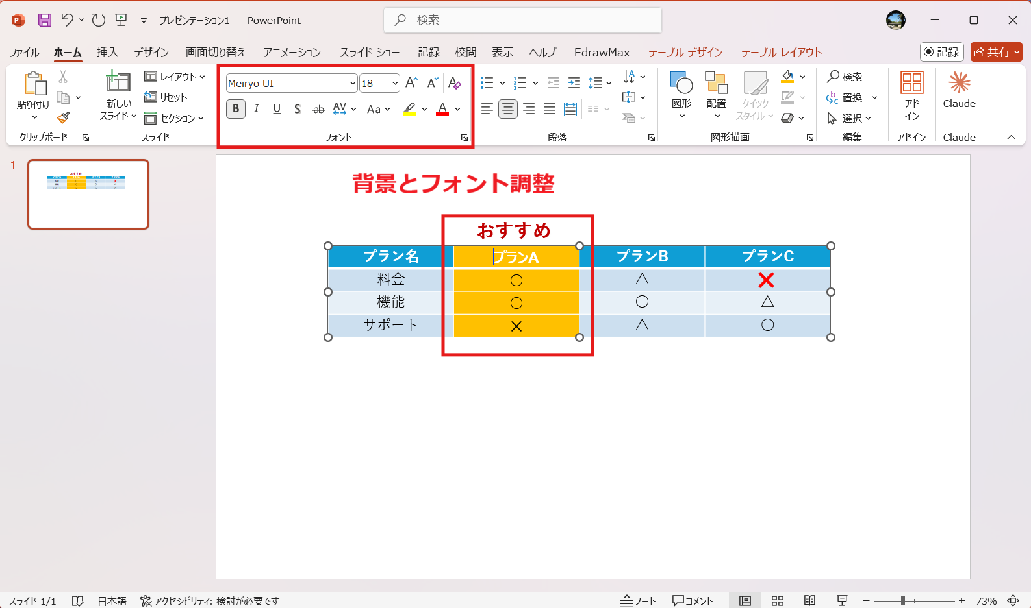Image resolution: width=1031 pixels, height=608 pixels.
Task: Click the 検索 find button in editing group
Action: tap(845, 77)
